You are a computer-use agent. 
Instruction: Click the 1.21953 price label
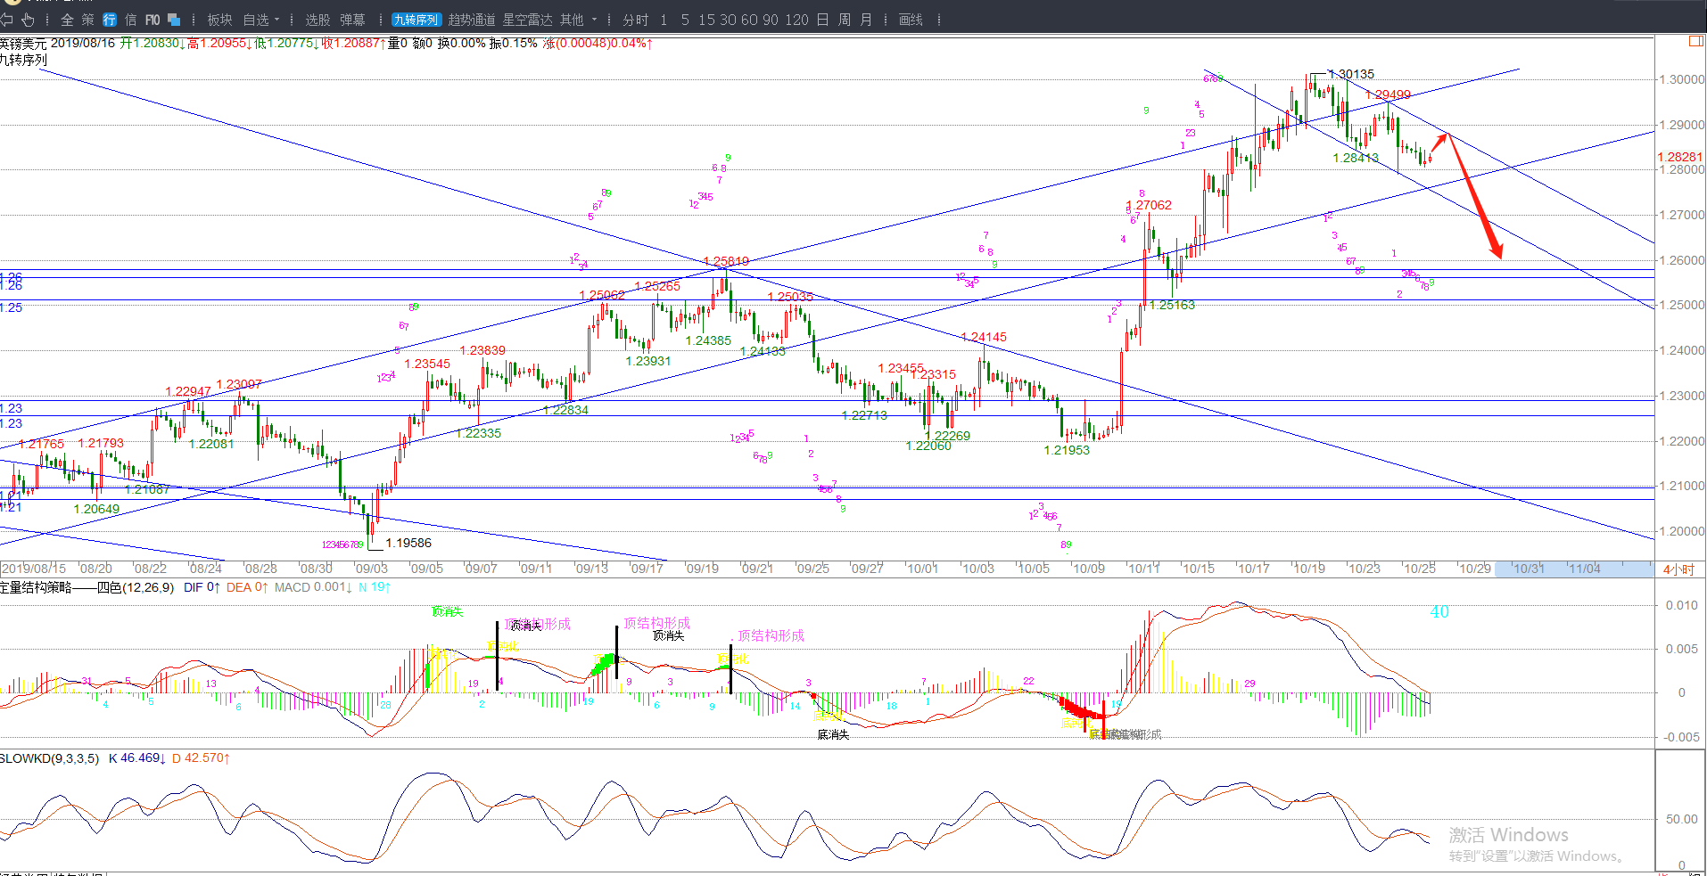coord(1067,450)
